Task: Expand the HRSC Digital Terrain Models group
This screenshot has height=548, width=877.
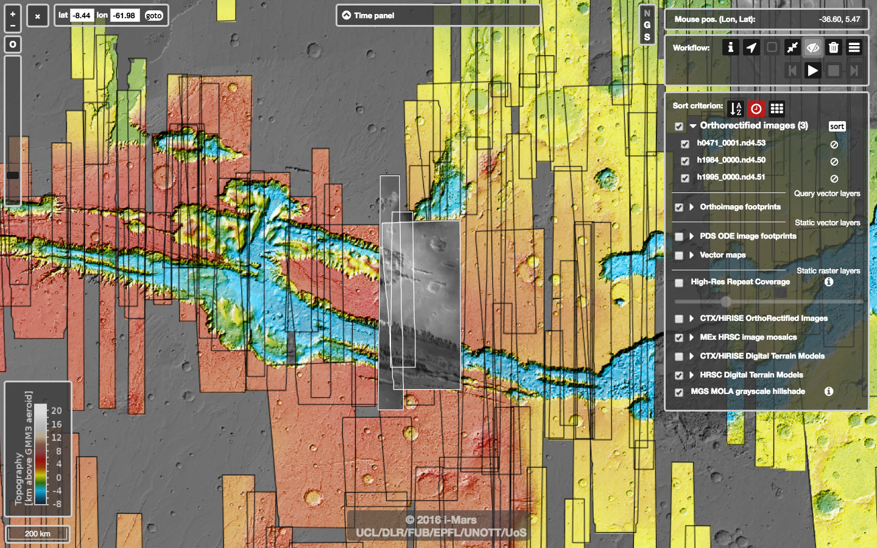Action: point(692,375)
